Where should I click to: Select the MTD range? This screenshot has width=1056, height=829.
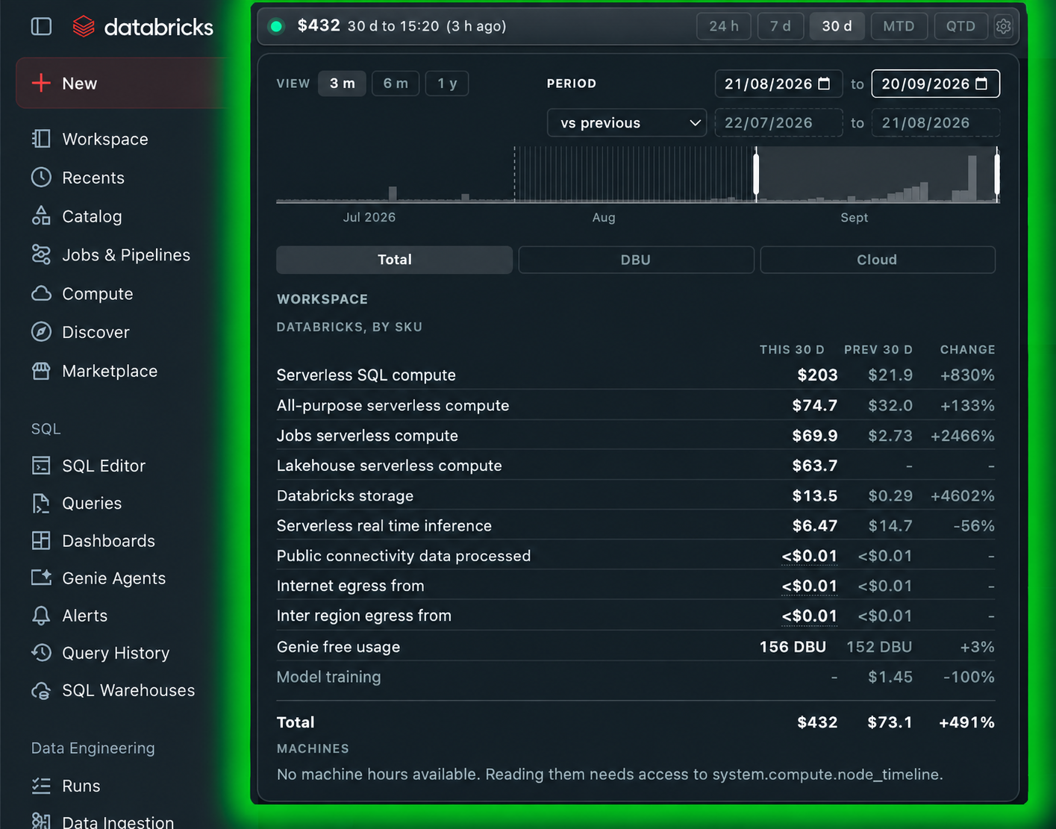[899, 26]
